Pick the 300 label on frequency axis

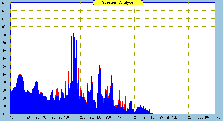pyautogui.click(x=92, y=117)
